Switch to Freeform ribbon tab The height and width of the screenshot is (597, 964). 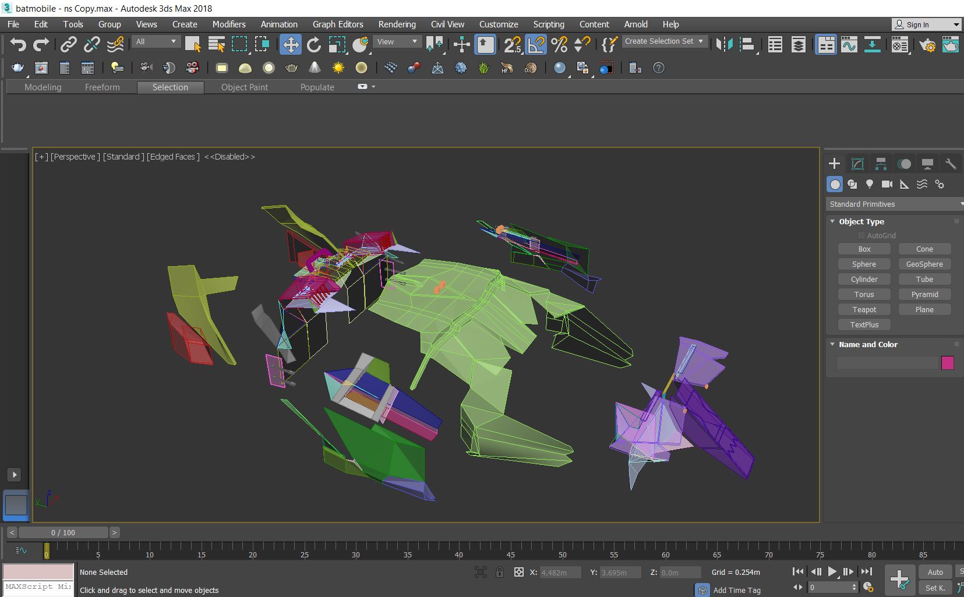pyautogui.click(x=102, y=87)
